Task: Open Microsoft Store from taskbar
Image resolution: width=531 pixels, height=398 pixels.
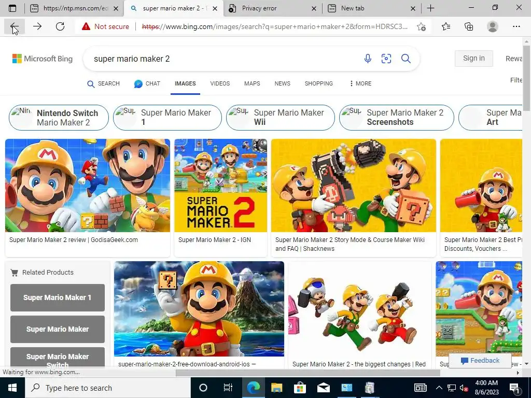Action: pyautogui.click(x=300, y=388)
